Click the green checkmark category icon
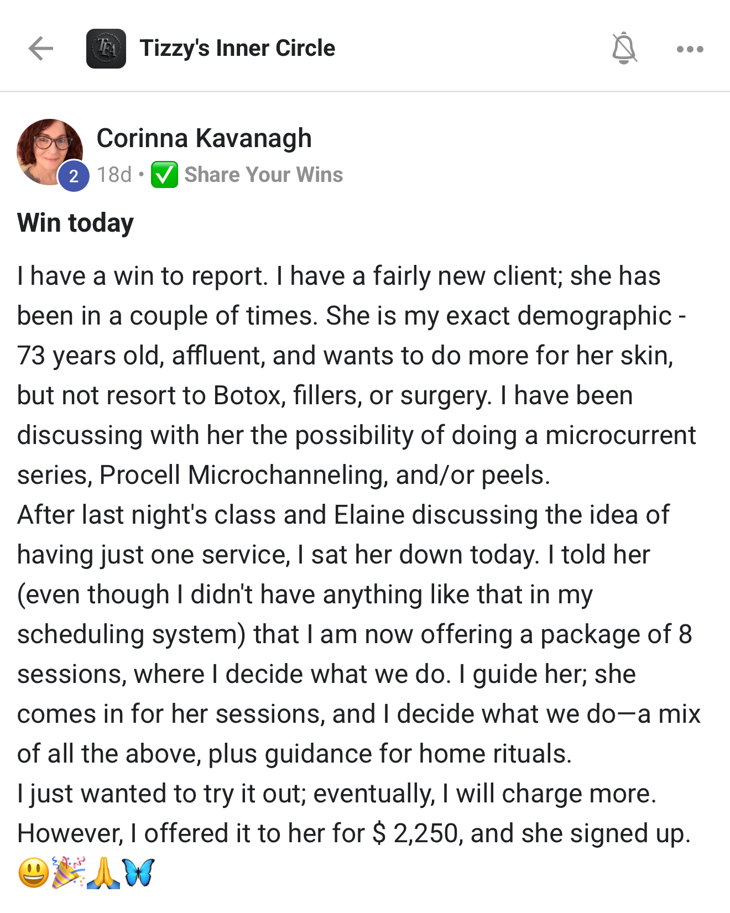Image resolution: width=730 pixels, height=913 pixels. 164,175
